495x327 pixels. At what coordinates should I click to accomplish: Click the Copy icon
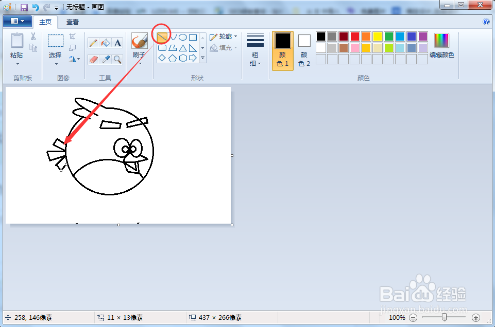[x=33, y=48]
